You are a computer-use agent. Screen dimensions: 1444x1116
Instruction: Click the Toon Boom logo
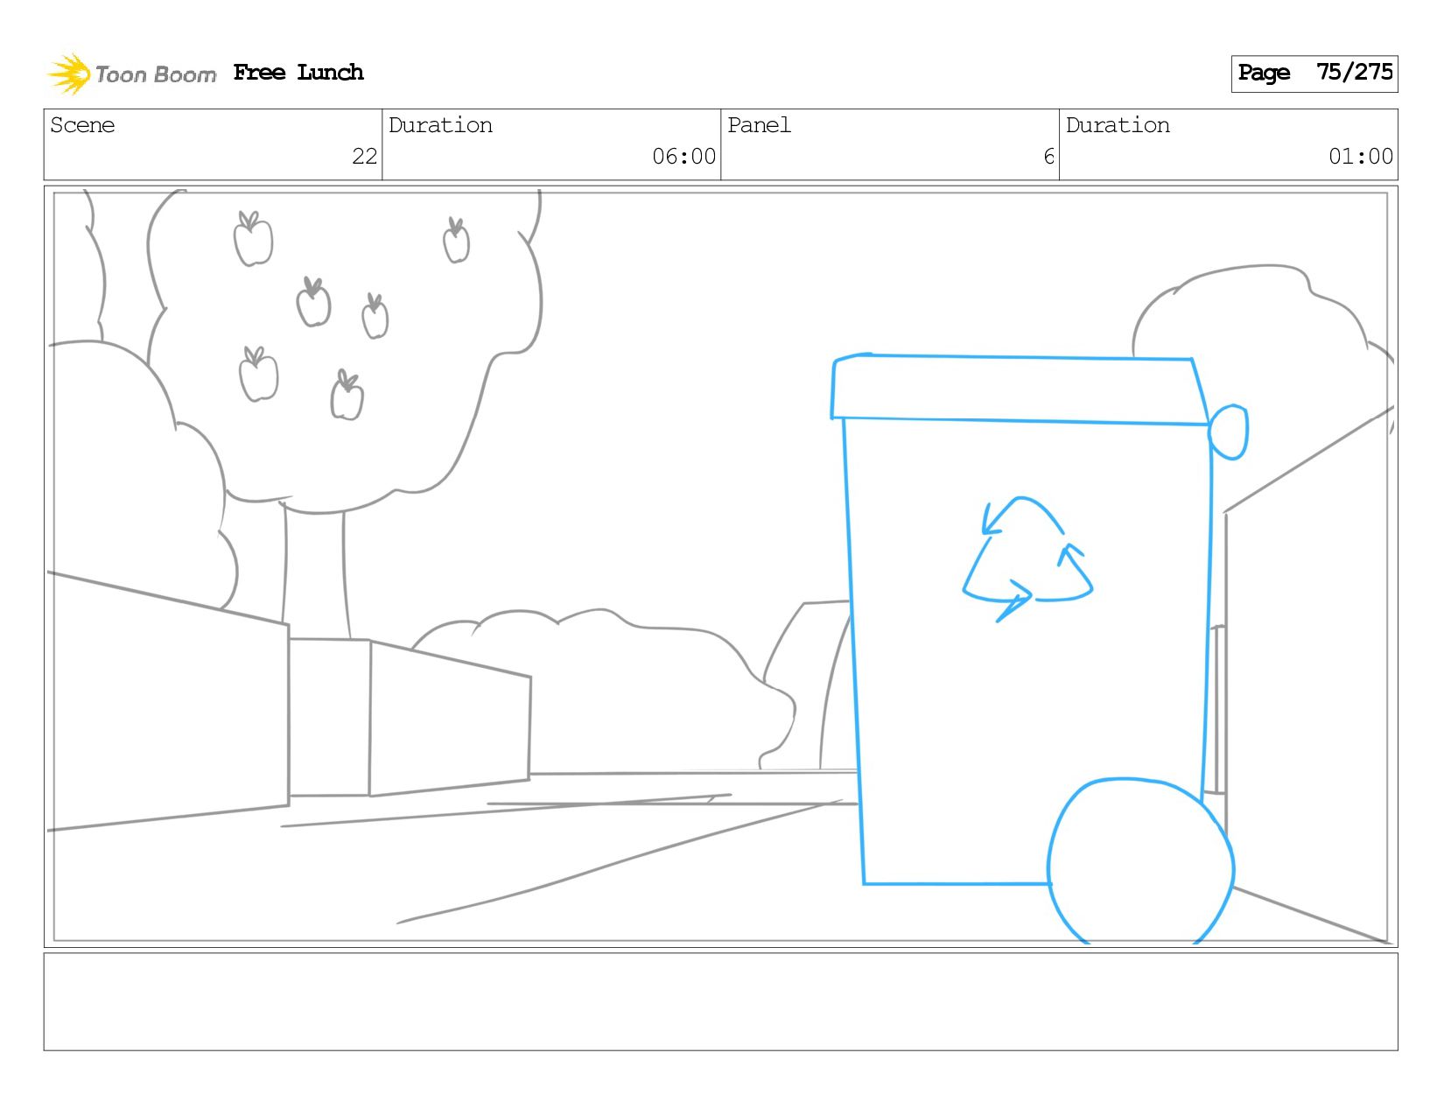131,74
